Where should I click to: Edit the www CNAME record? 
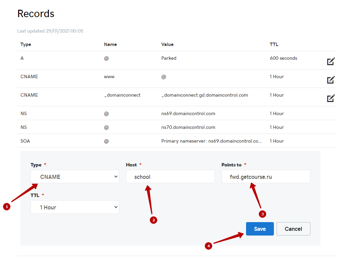coord(331,80)
